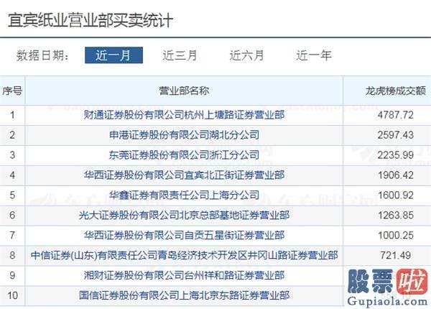Click row number 10 cell
431x309 pixels.
click(x=12, y=295)
